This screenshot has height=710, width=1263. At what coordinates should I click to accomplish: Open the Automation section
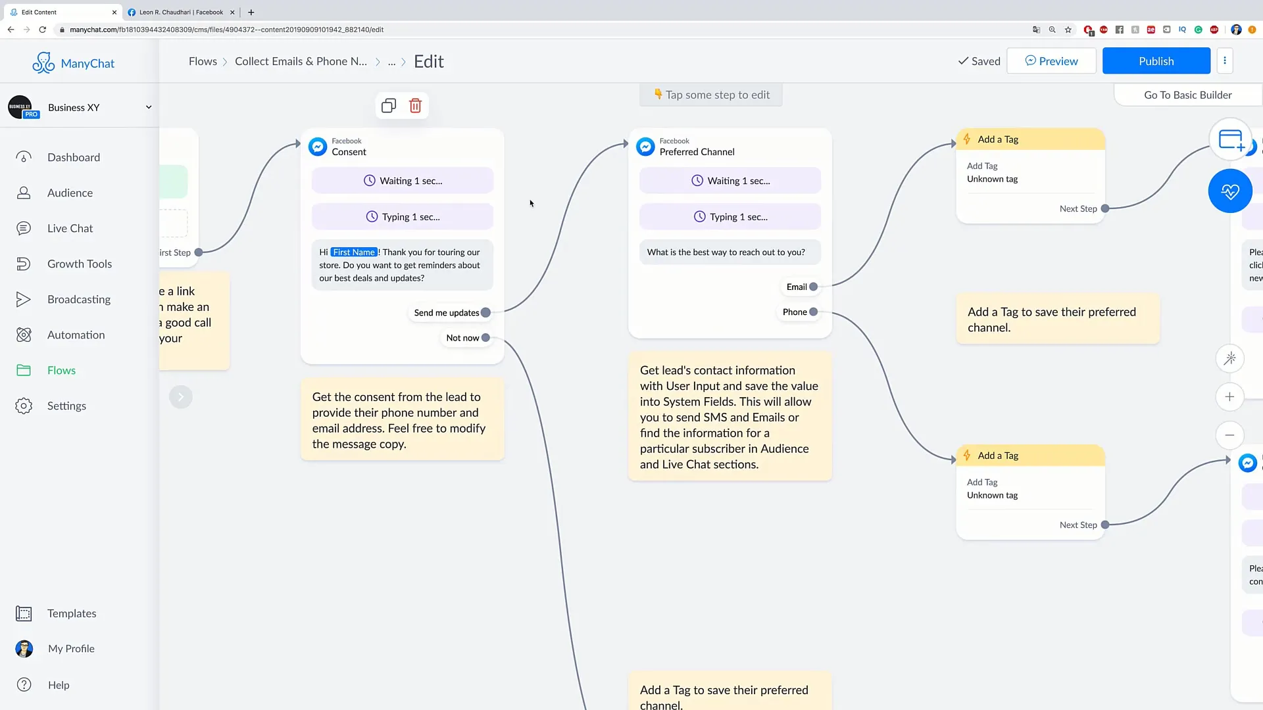pyautogui.click(x=76, y=335)
